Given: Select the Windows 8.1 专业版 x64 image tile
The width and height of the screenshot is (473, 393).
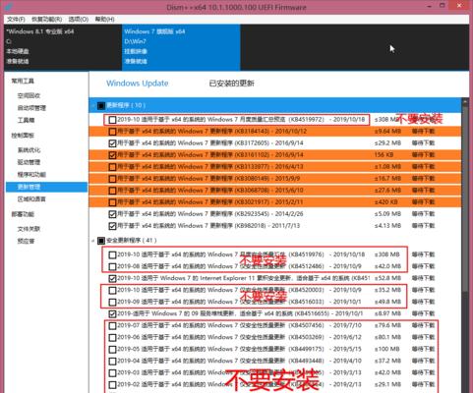Looking at the screenshot, I should coord(63,47).
